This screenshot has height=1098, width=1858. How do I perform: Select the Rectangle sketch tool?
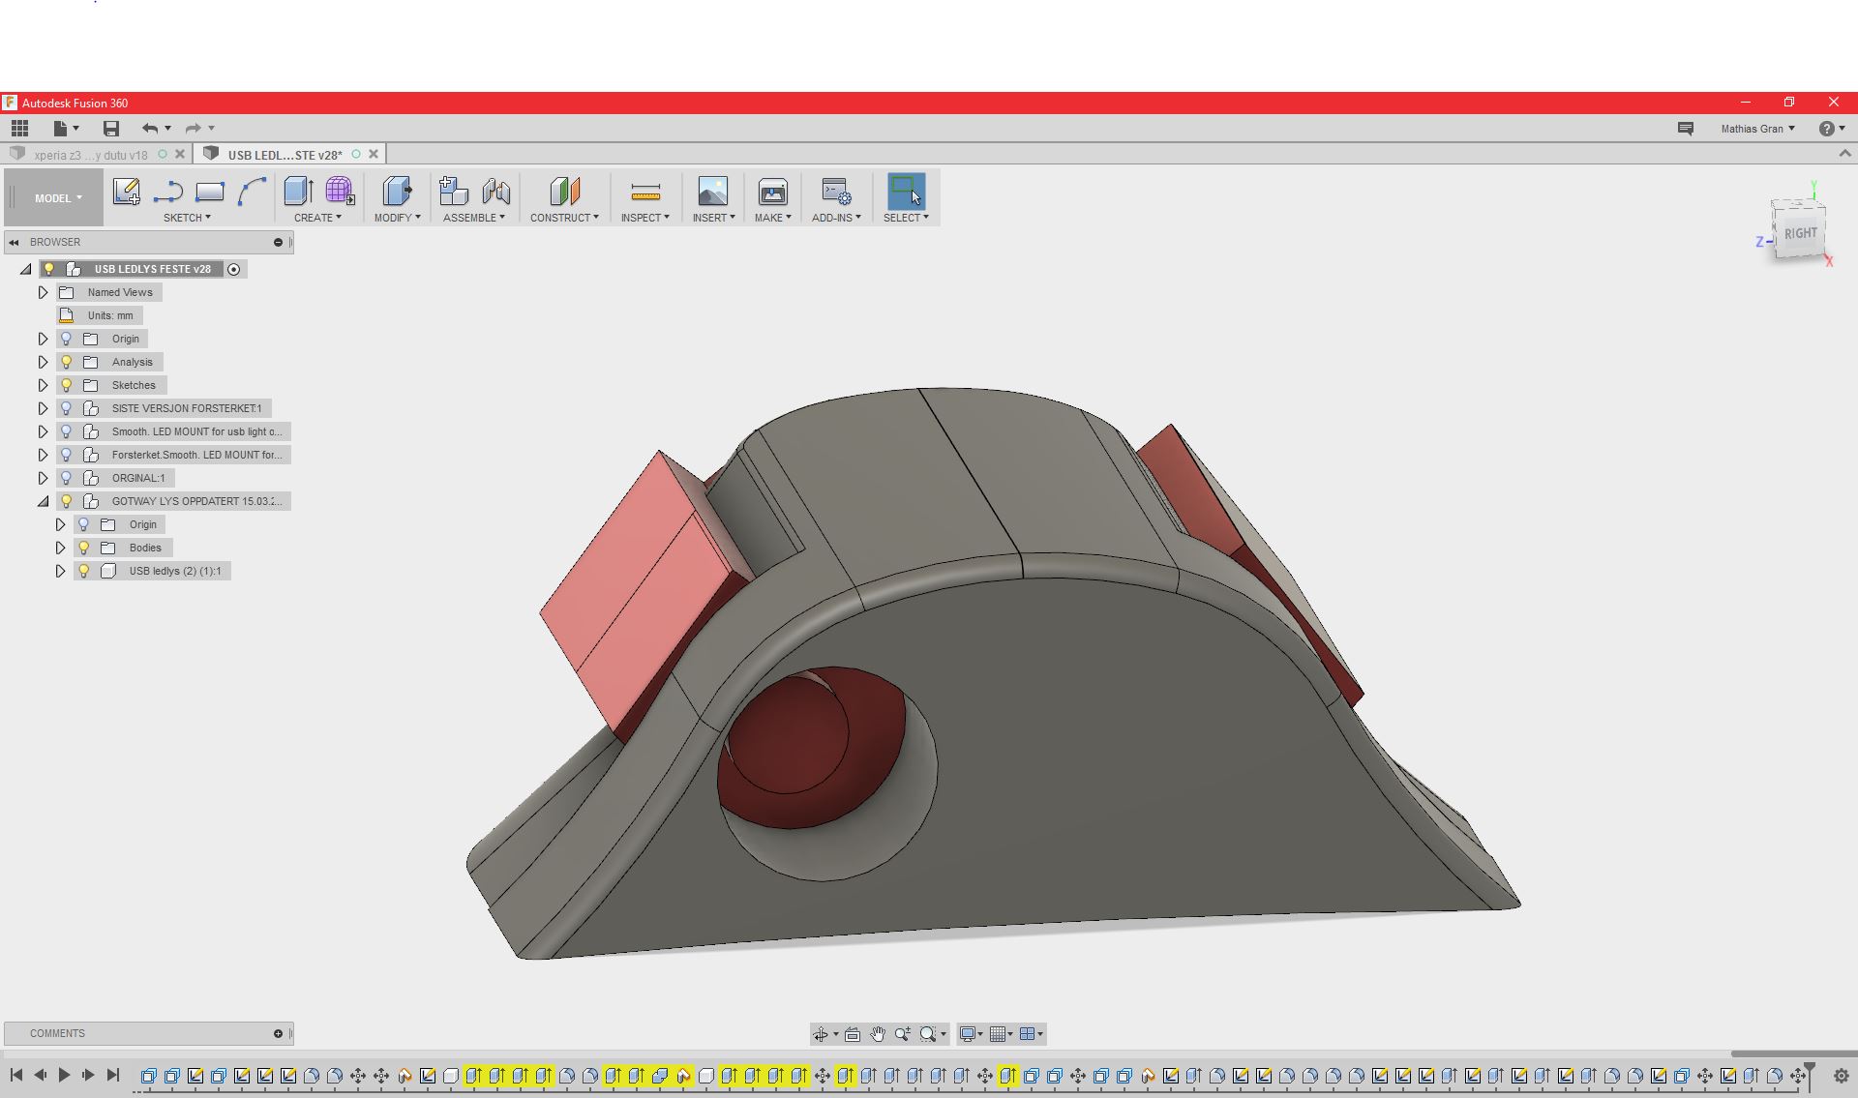coord(209,192)
